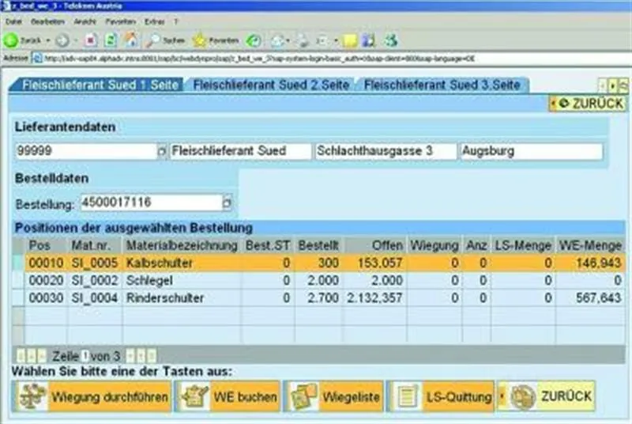Open value help for Bestellung field
This screenshot has width=632, height=424.
(x=227, y=203)
